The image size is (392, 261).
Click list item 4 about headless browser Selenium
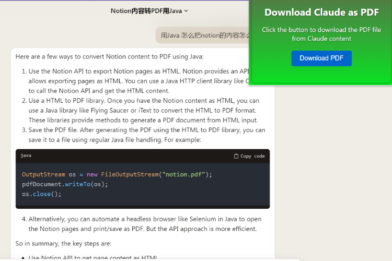click(142, 224)
